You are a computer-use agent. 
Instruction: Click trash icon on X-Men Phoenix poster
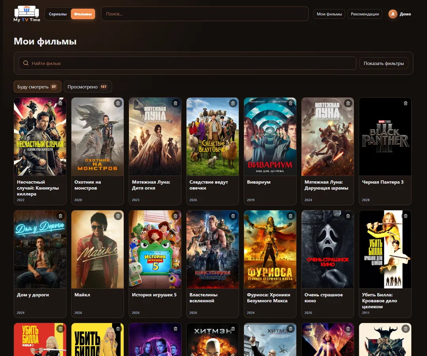click(348, 329)
